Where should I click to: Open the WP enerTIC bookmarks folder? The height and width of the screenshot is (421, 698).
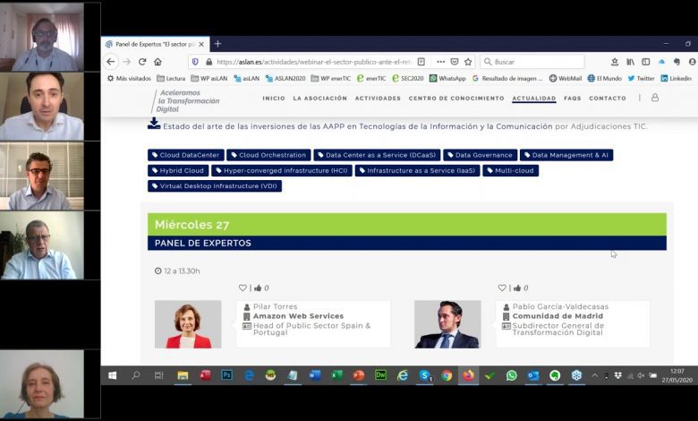pos(331,79)
